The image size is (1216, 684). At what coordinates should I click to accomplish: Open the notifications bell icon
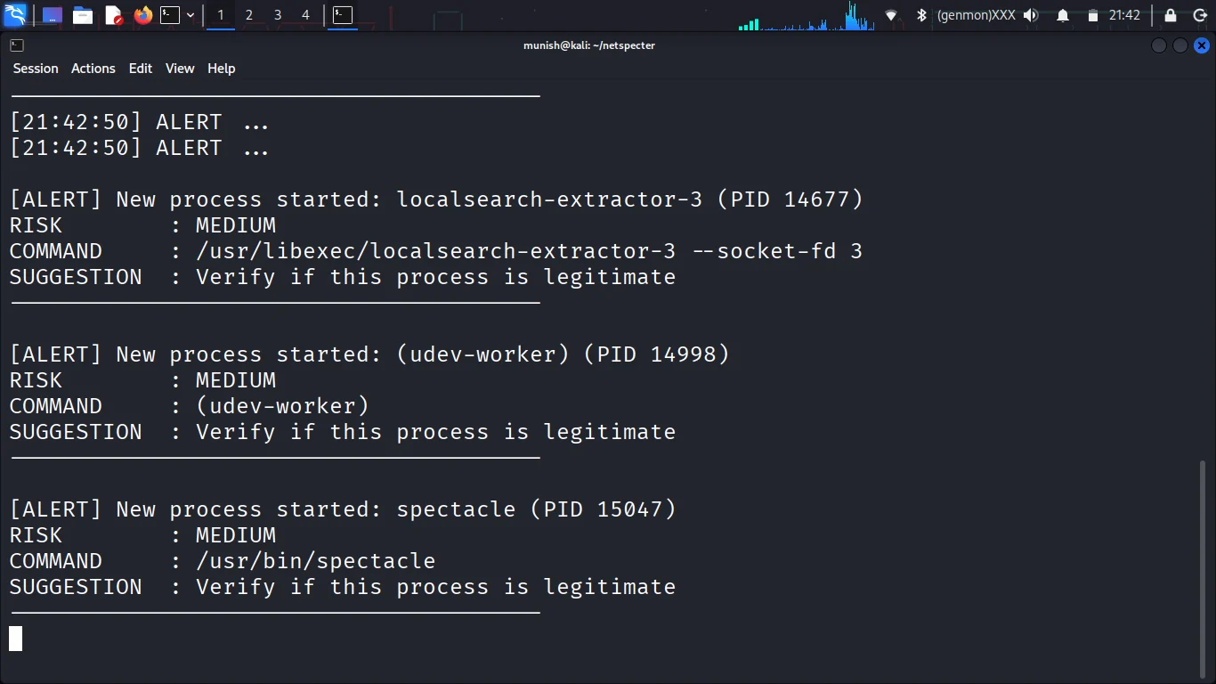click(x=1063, y=15)
